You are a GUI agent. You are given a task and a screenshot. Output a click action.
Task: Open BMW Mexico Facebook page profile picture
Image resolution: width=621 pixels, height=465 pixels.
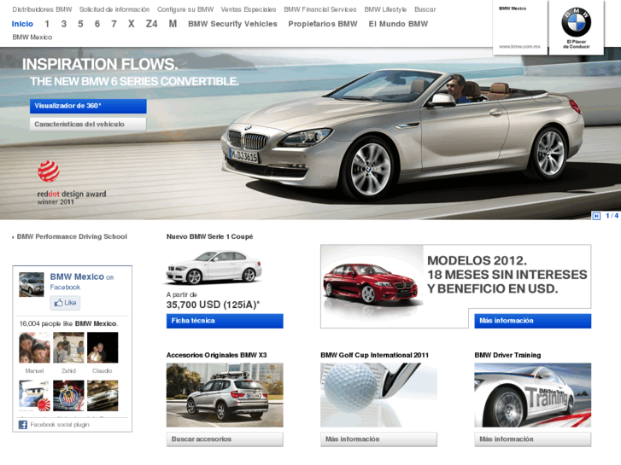pyautogui.click(x=32, y=284)
